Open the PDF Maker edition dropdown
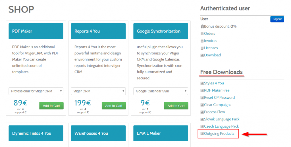Screen dimensions: 291x147 (x=36, y=91)
